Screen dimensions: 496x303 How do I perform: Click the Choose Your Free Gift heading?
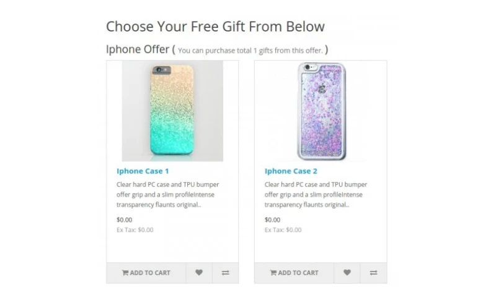[x=215, y=26]
